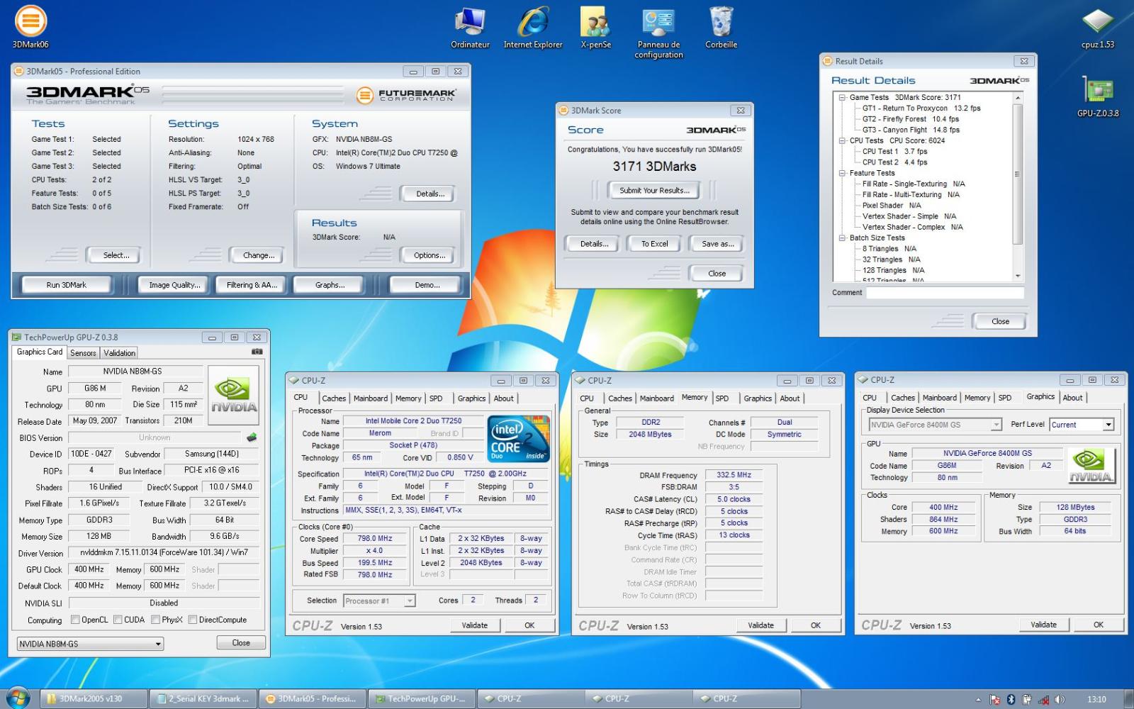Collapse the Batch Size Tests tree node
1134x709 pixels.
click(843, 238)
